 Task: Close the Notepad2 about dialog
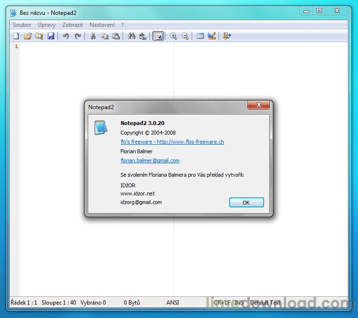coord(246,203)
